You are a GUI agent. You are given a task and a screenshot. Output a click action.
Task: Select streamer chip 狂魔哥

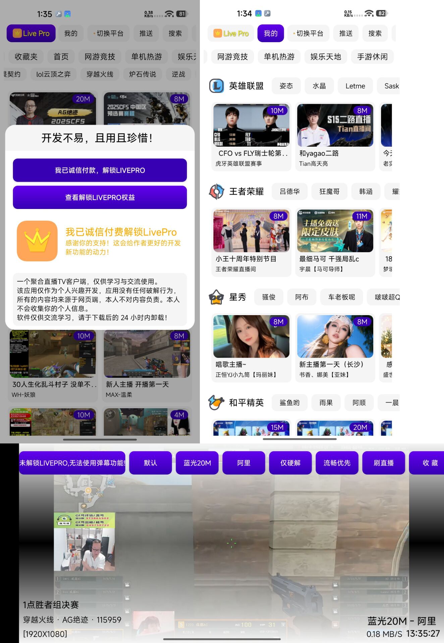329,192
